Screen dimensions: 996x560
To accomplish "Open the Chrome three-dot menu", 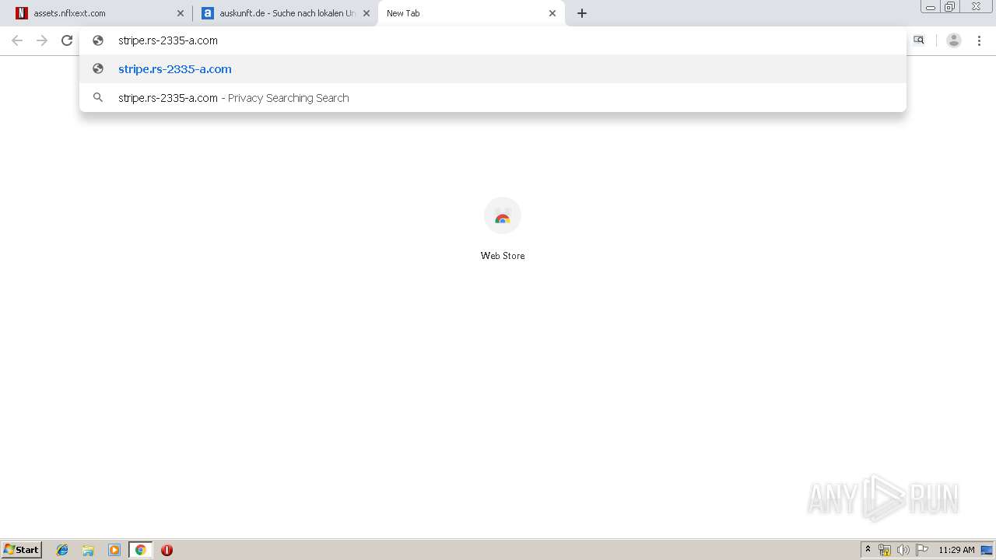I will (979, 40).
